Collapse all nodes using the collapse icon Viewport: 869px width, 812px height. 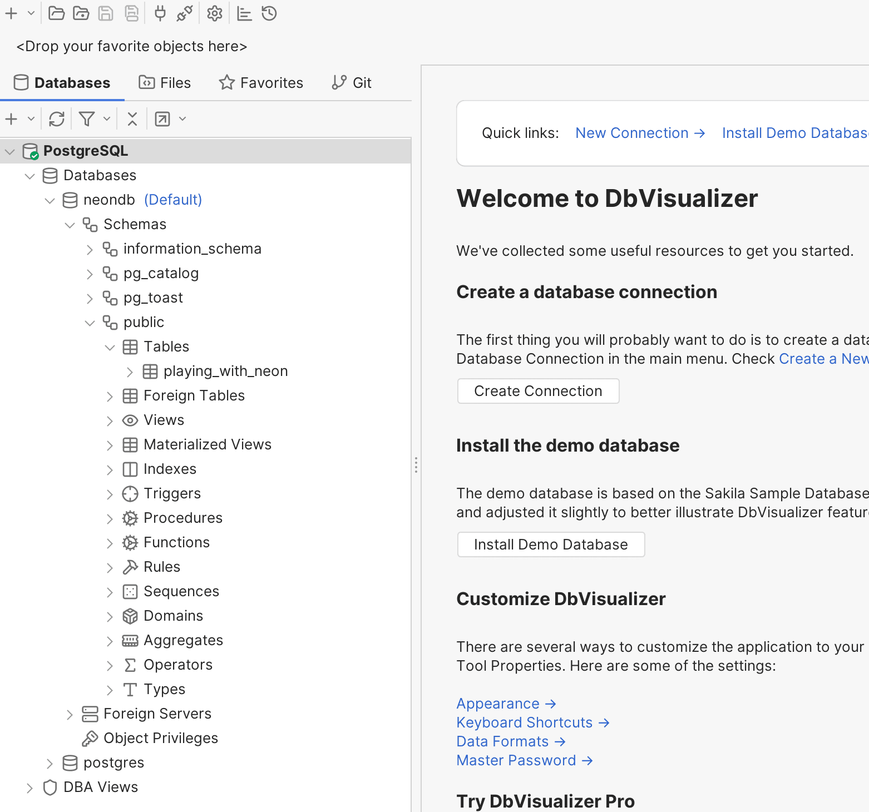tap(132, 118)
